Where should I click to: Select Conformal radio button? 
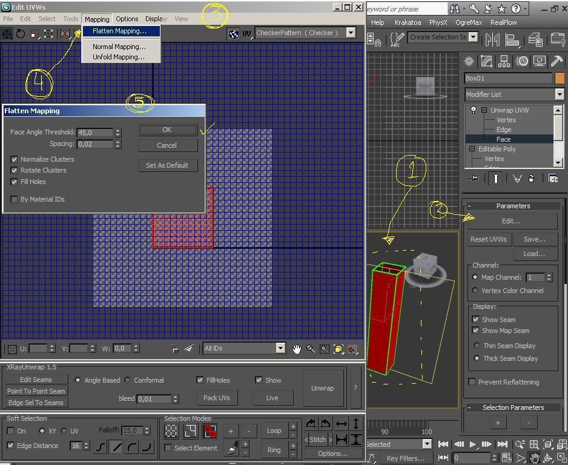[x=127, y=380]
